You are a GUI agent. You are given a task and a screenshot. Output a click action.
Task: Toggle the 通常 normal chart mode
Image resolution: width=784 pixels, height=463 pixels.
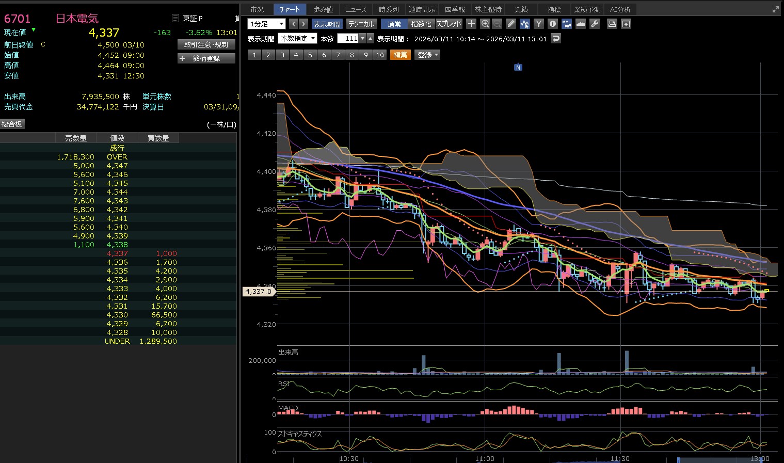394,24
